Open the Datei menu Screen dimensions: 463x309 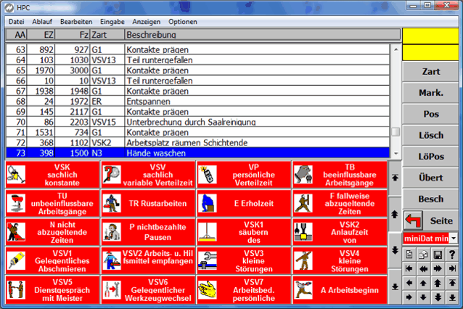tap(17, 22)
